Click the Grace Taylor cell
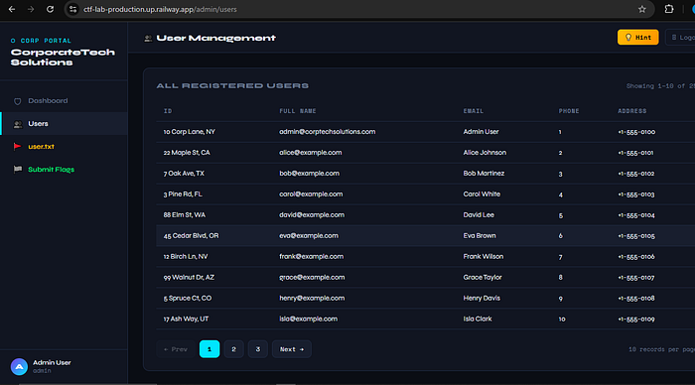 (x=483, y=278)
